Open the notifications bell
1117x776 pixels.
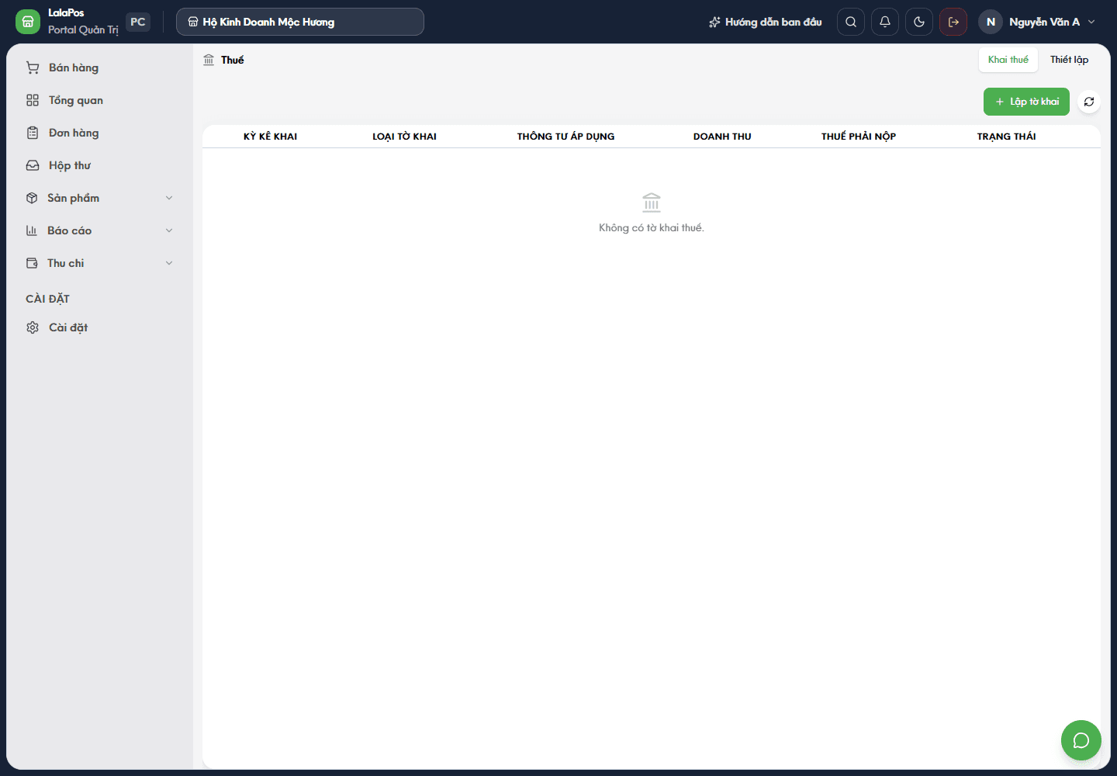point(885,22)
